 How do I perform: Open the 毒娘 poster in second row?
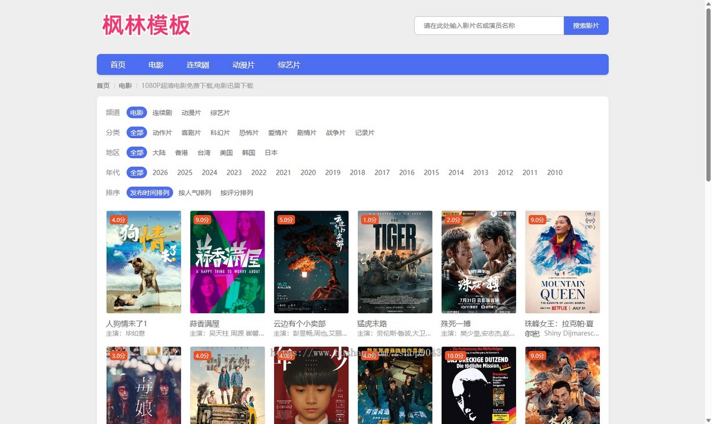(144, 385)
